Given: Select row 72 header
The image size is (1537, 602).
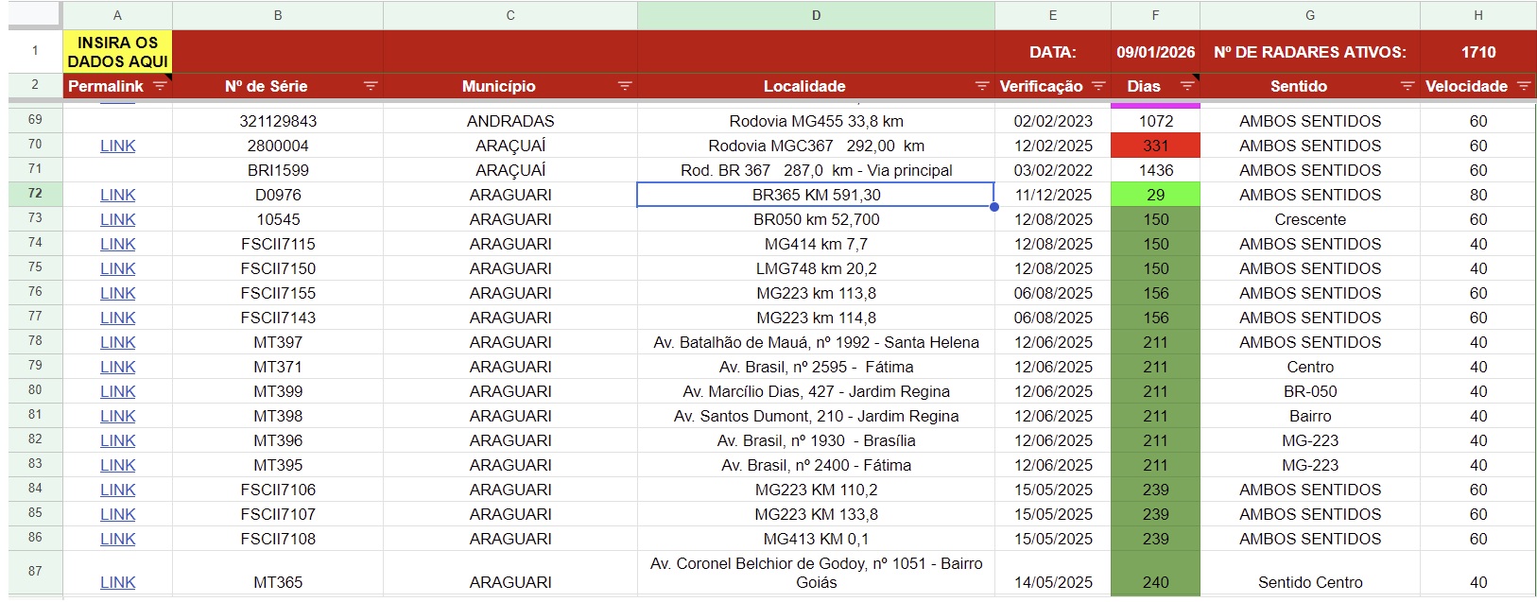Looking at the screenshot, I should tap(35, 194).
